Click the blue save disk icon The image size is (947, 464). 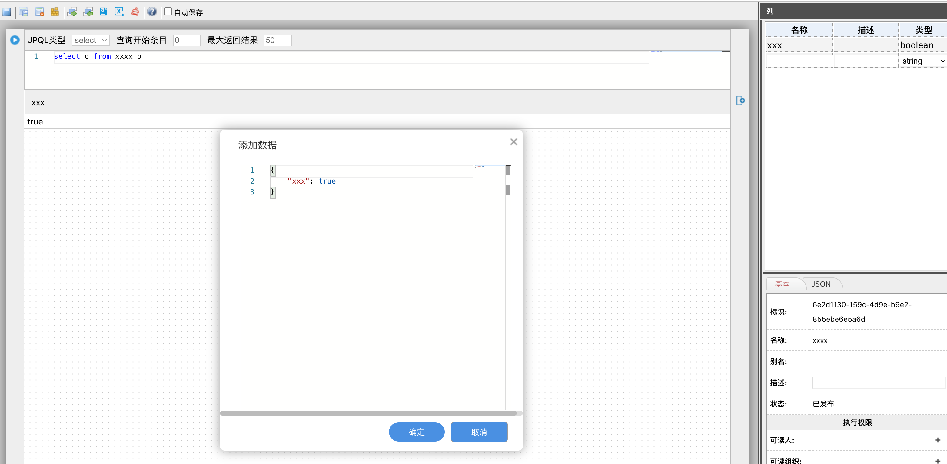pos(7,12)
